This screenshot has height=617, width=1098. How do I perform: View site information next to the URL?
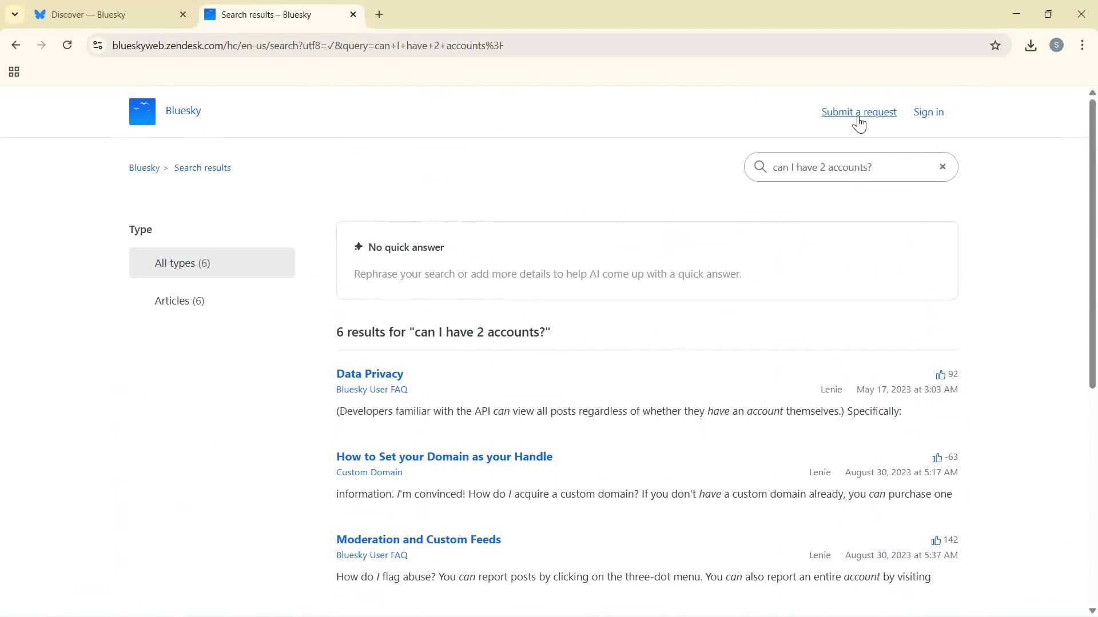[x=97, y=46]
